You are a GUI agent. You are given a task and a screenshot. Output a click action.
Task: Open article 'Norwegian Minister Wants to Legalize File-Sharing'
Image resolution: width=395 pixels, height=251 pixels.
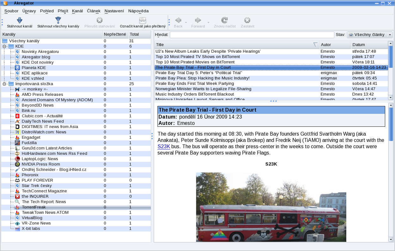pyautogui.click(x=271, y=89)
